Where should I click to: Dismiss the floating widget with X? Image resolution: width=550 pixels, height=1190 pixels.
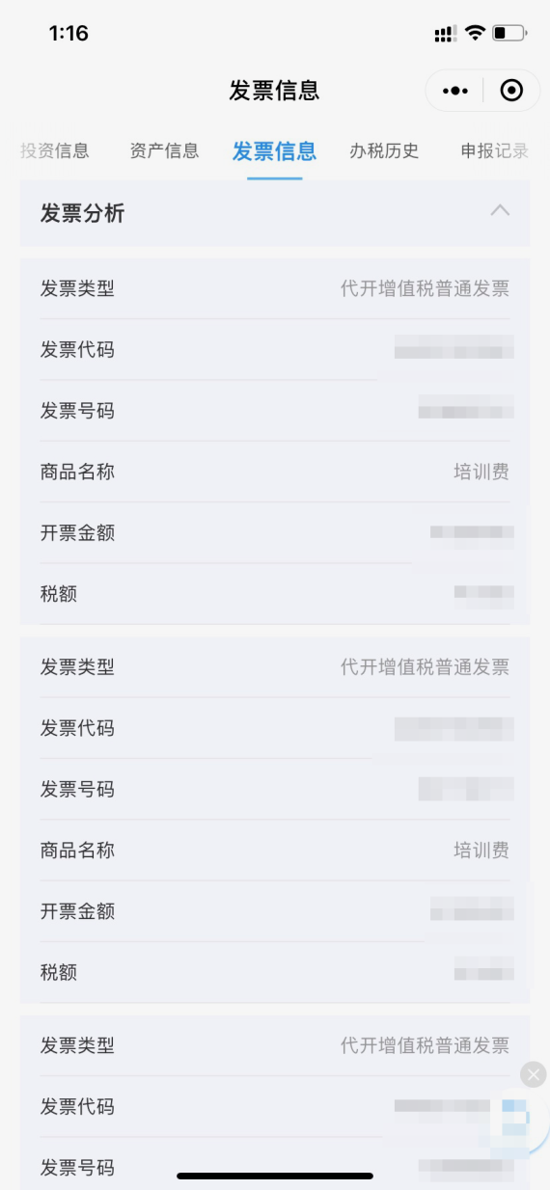coord(533,1074)
